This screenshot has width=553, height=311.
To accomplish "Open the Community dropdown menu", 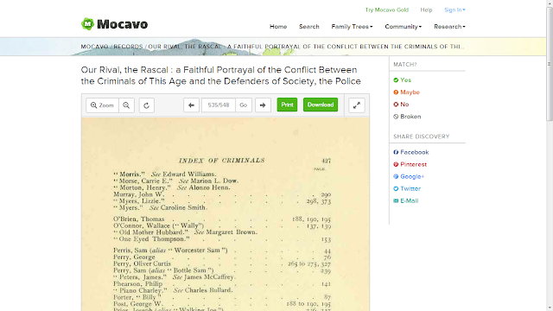I will (404, 27).
